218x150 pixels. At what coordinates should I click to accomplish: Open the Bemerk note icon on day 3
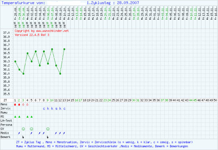coord(23,137)
